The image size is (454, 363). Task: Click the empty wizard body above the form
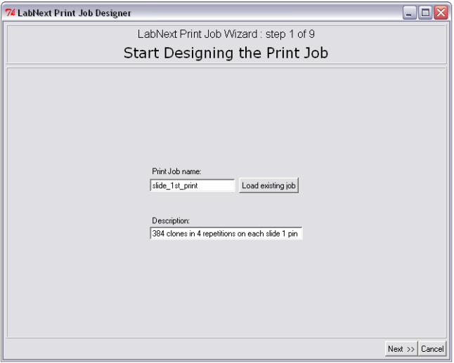[226, 116]
